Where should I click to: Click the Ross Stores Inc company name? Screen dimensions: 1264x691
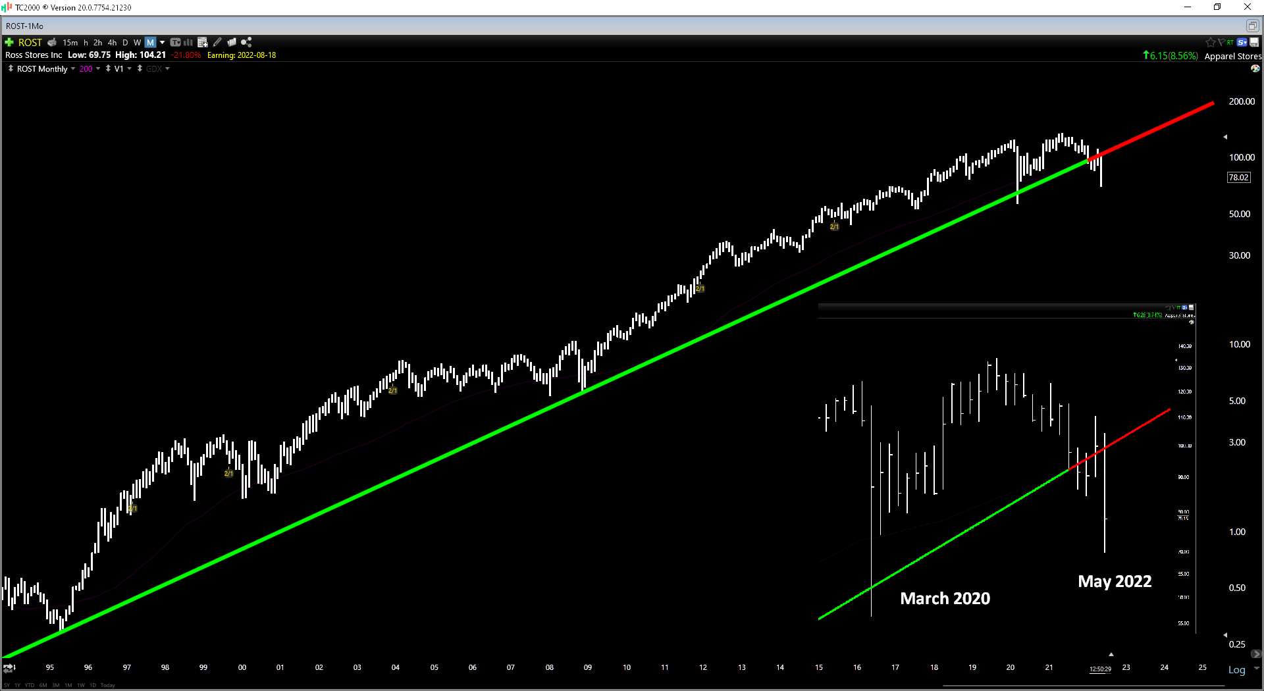click(x=34, y=55)
